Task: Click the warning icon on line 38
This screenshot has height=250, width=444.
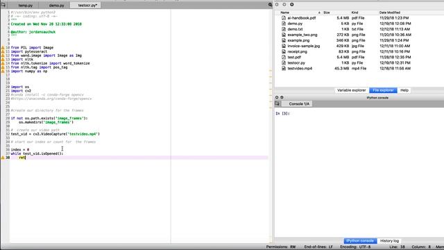Action: [3, 158]
